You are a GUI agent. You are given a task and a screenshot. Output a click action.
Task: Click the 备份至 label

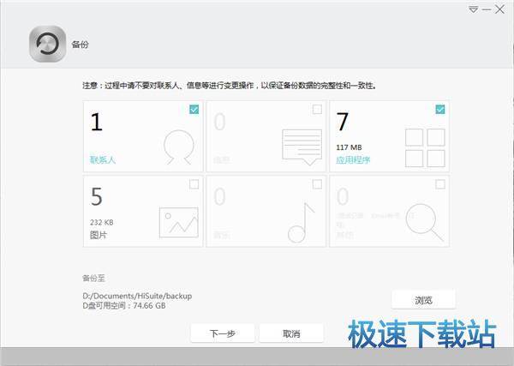pyautogui.click(x=93, y=279)
